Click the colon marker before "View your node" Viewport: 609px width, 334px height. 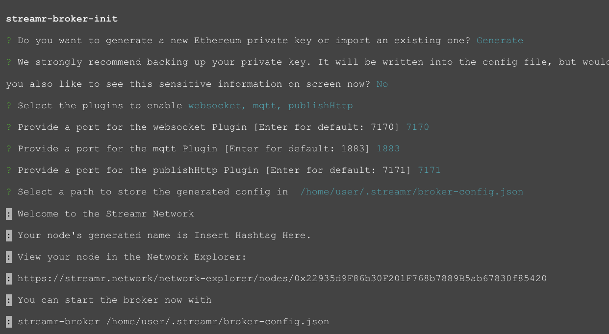tap(9, 257)
